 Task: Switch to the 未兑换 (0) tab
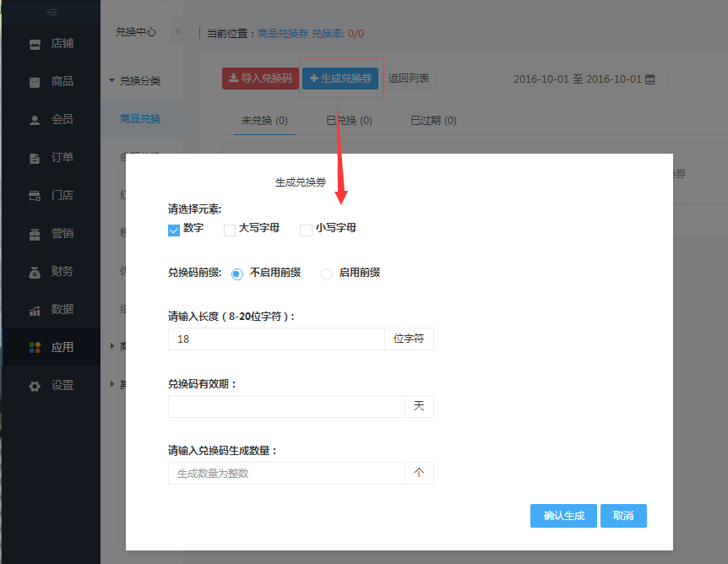(264, 121)
